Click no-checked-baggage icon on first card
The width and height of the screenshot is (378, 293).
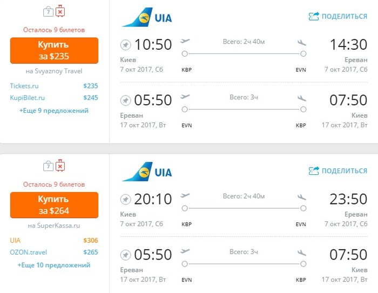60,11
